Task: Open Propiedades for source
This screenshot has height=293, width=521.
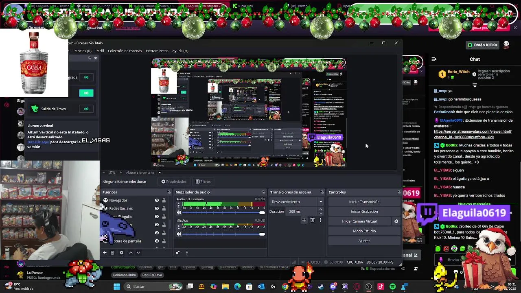Action: point(174,181)
